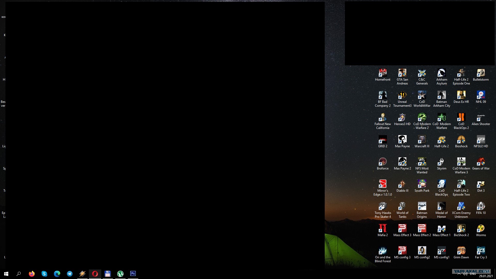Click the CoD BlackOps 2 icon

tap(461, 121)
